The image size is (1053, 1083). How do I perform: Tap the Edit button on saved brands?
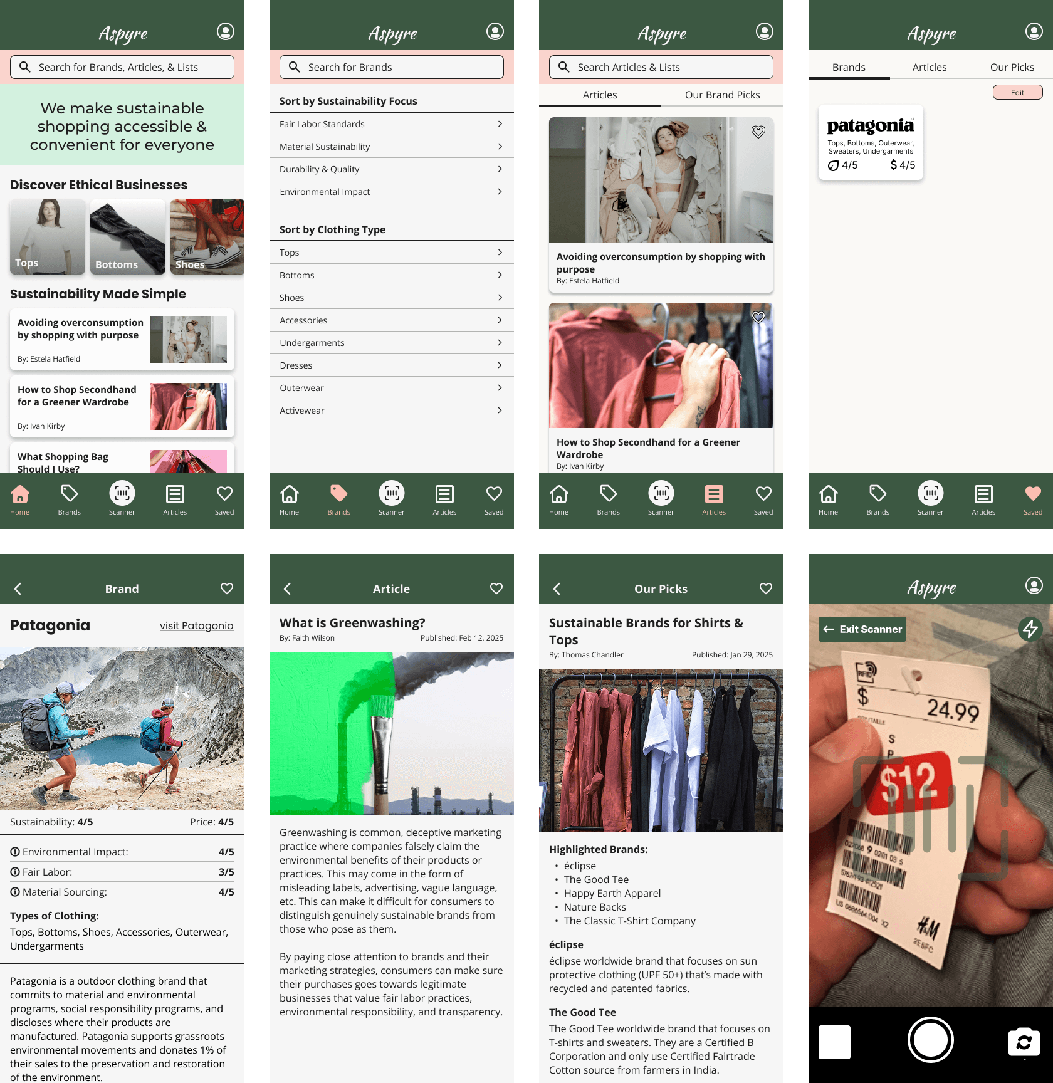click(1017, 92)
